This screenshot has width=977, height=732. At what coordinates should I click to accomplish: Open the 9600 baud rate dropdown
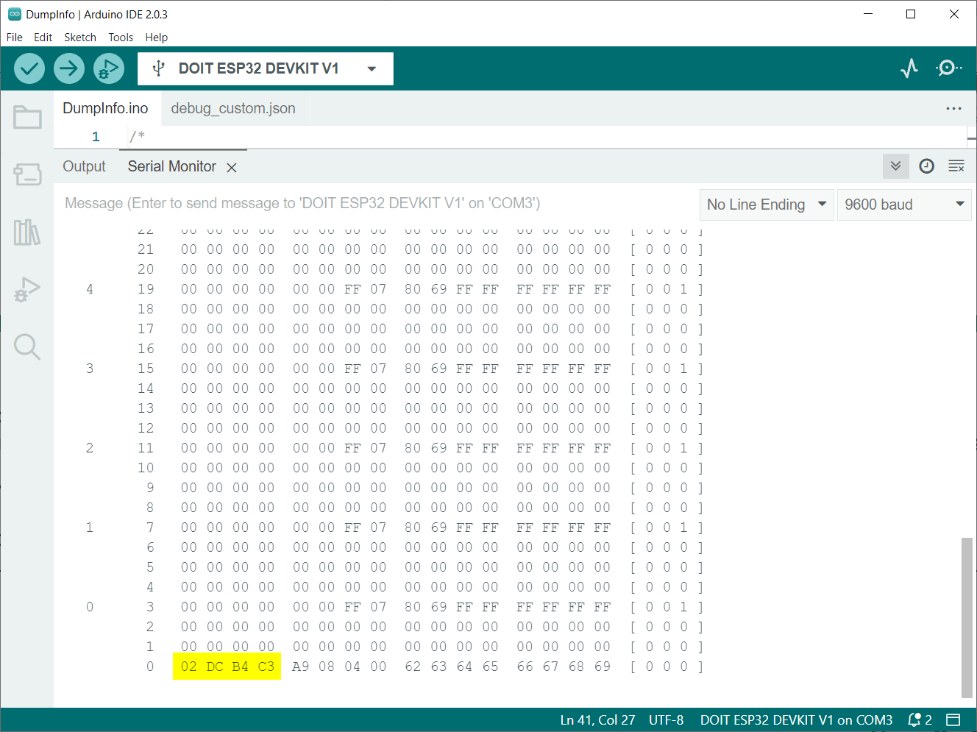click(x=904, y=205)
